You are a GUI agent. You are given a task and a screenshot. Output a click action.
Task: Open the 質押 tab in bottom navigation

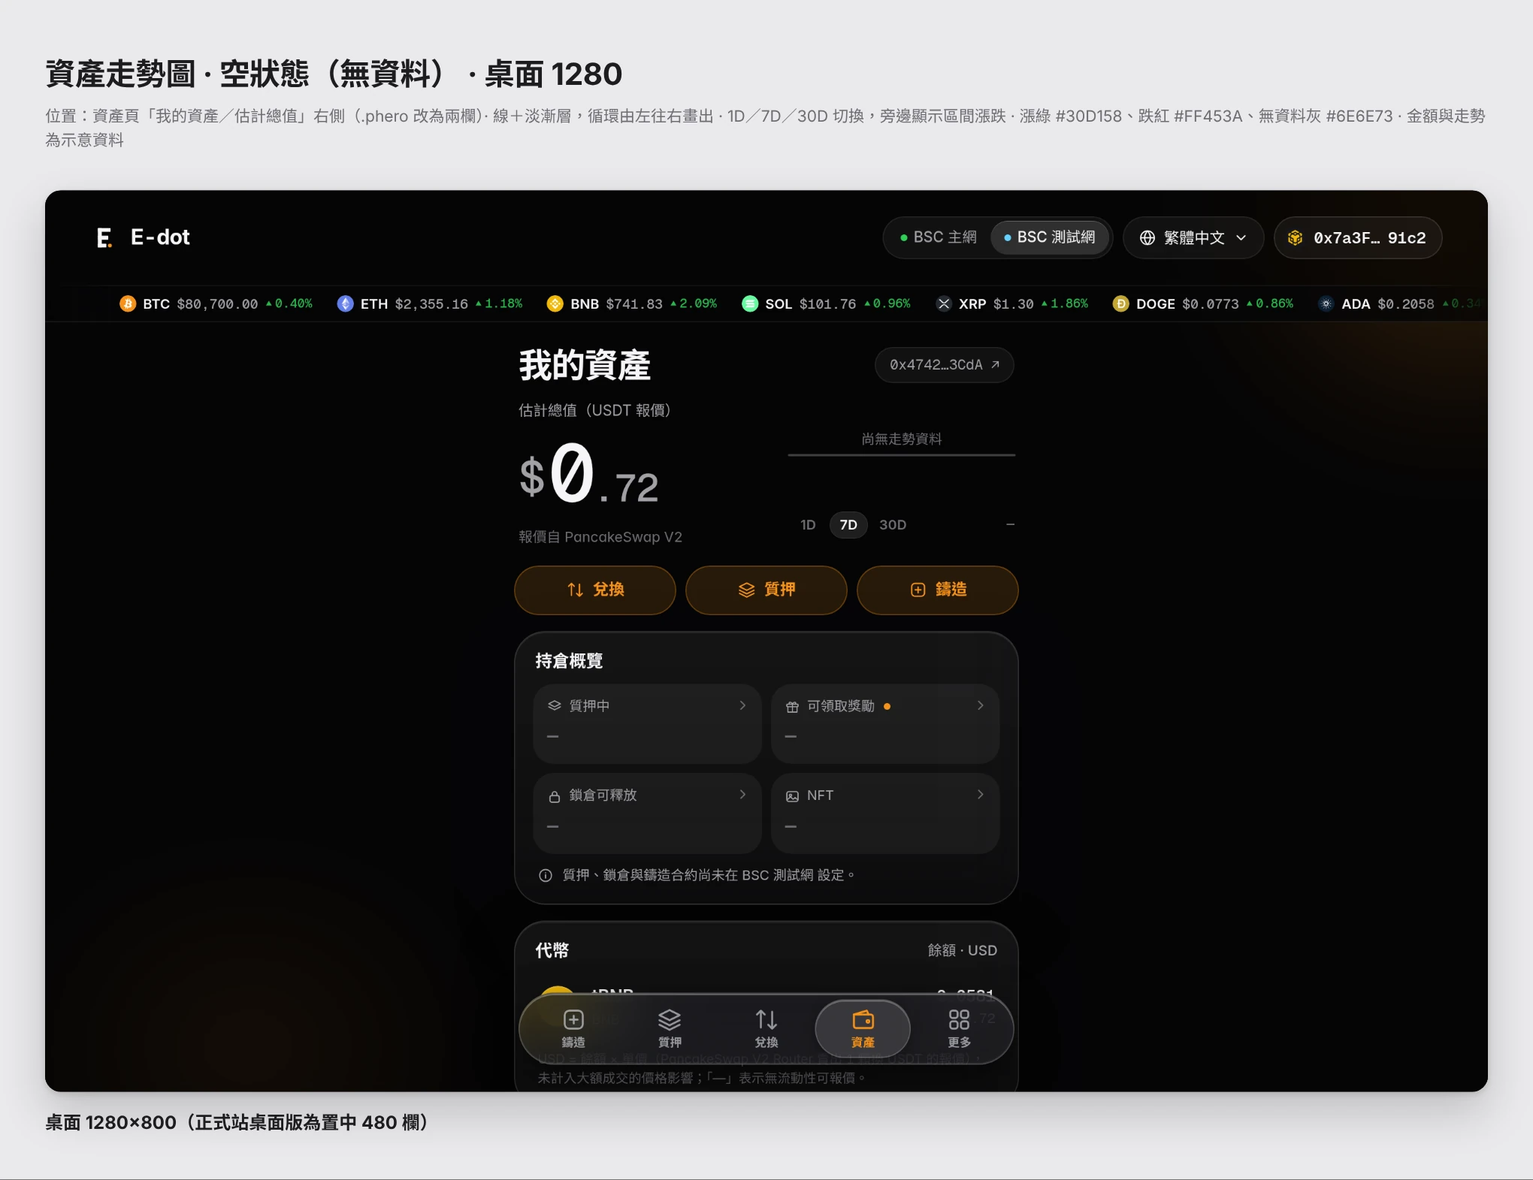(x=670, y=1029)
